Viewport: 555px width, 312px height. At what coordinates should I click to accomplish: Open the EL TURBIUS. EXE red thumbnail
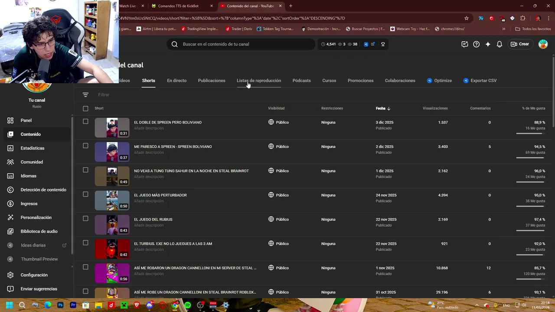112,249
